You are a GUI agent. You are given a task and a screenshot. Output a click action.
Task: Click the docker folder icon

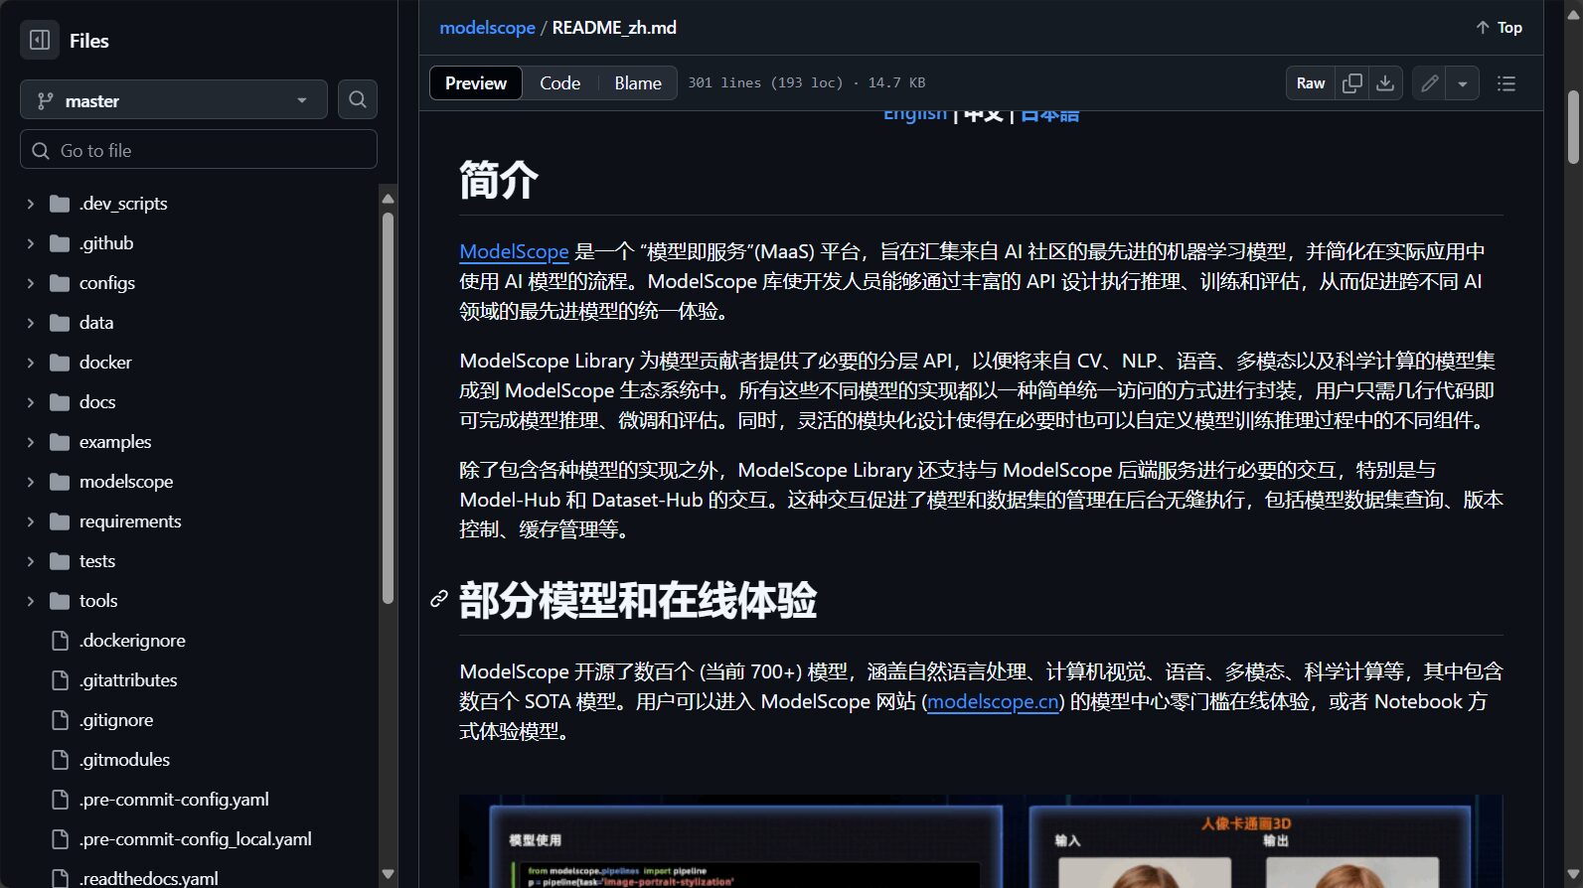pyautogui.click(x=60, y=363)
